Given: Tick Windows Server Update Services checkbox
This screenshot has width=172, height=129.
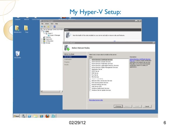Looking at the screenshot, I should coord(90,90).
